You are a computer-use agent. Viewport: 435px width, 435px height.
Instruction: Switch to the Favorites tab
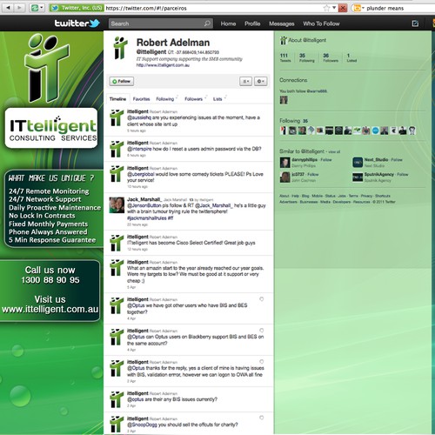(x=141, y=99)
